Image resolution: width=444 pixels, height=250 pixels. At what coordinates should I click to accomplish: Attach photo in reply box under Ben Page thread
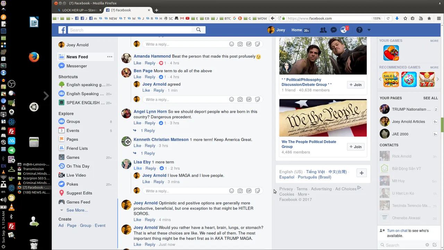pos(240,100)
